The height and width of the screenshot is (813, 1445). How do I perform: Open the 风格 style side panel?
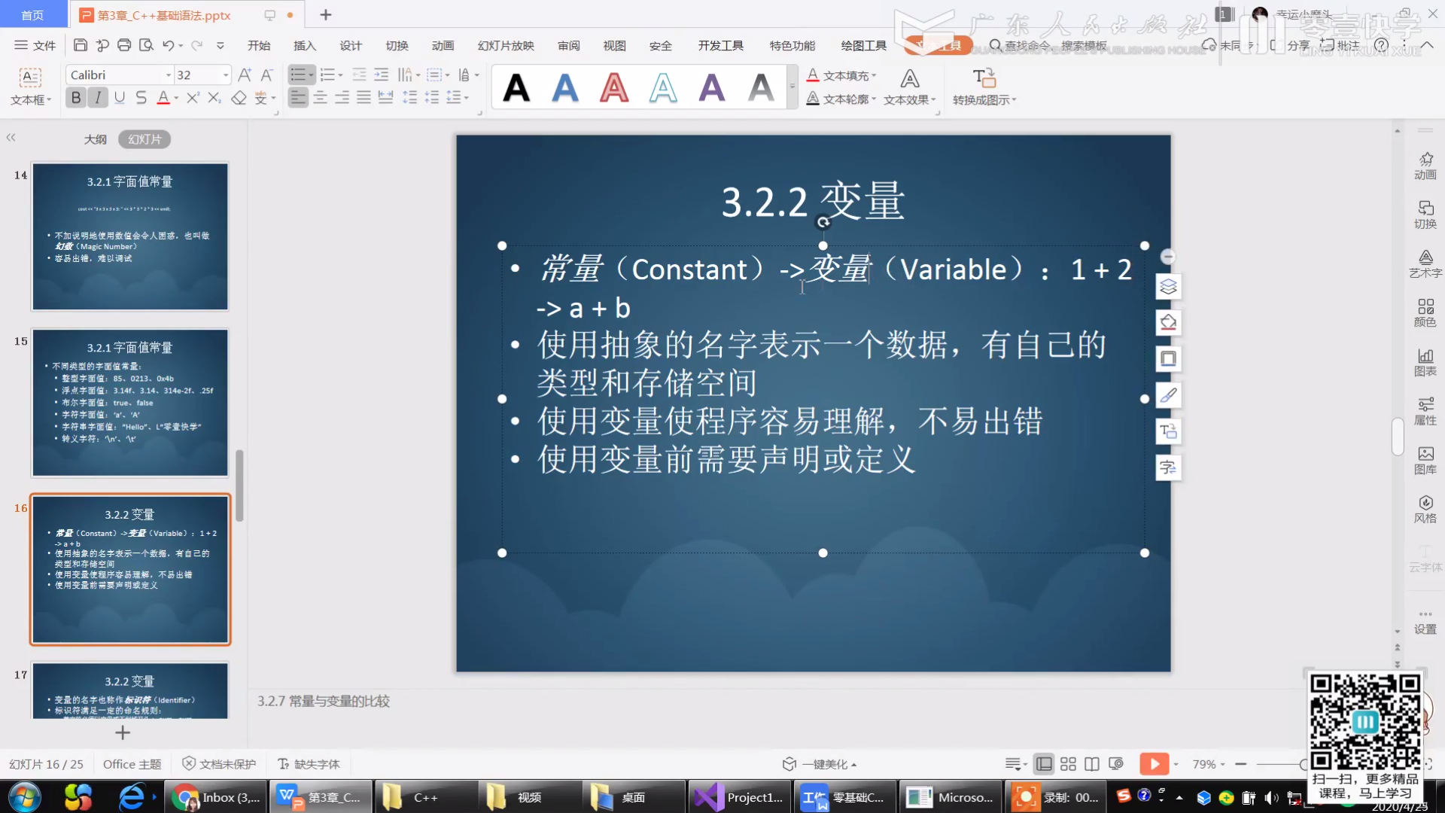(1425, 509)
